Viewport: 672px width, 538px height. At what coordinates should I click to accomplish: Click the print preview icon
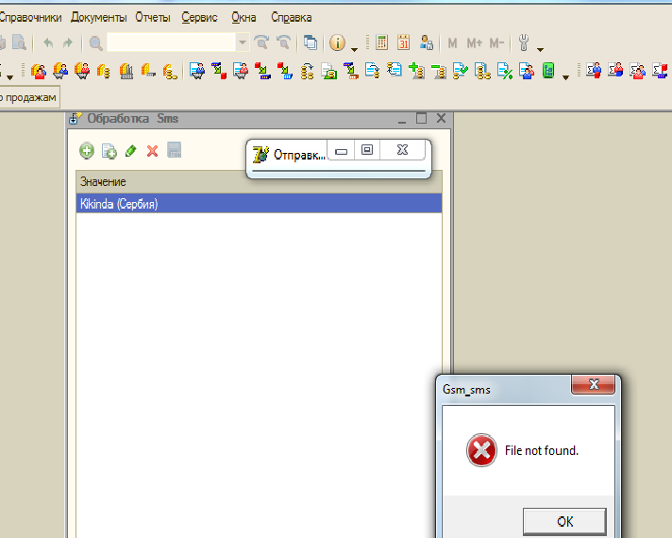[x=19, y=42]
